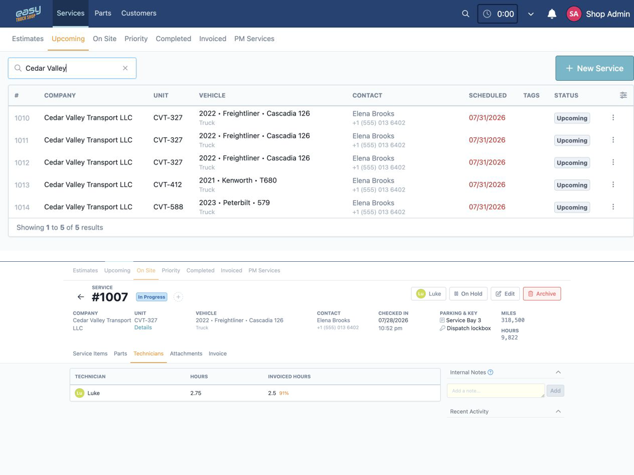Go back with the arrow beside #1007
Screen dimensions: 634x475
tap(80, 297)
